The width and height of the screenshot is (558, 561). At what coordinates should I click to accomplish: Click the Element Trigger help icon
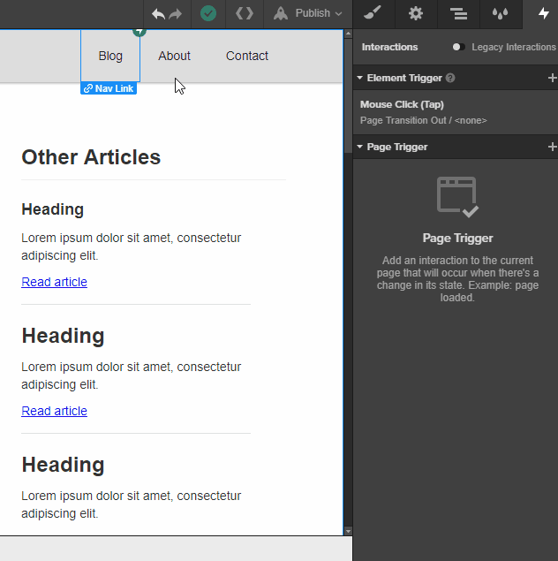coord(450,78)
